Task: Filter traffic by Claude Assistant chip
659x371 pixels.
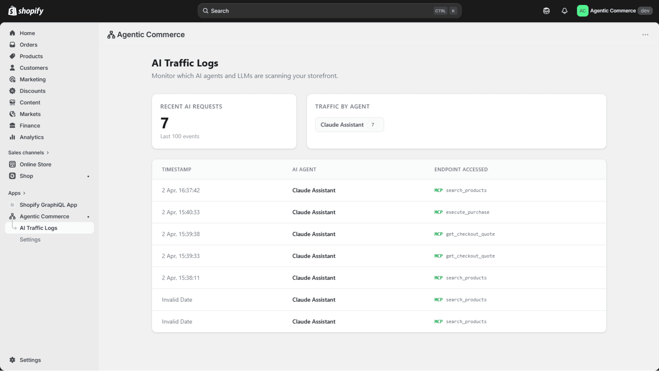Action: [x=349, y=124]
